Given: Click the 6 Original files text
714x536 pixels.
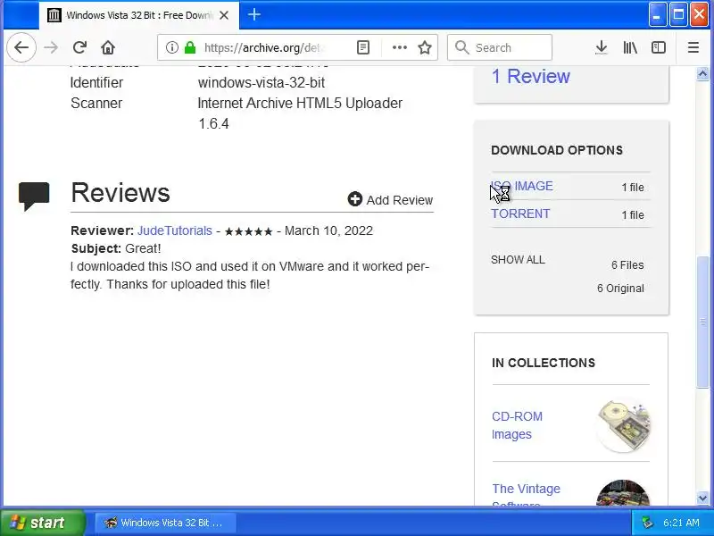Looking at the screenshot, I should pyautogui.click(x=620, y=288).
